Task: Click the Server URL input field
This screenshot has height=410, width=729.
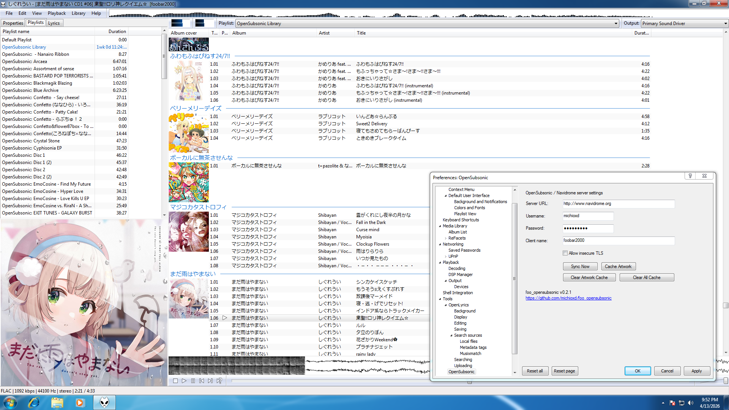Action: point(619,204)
